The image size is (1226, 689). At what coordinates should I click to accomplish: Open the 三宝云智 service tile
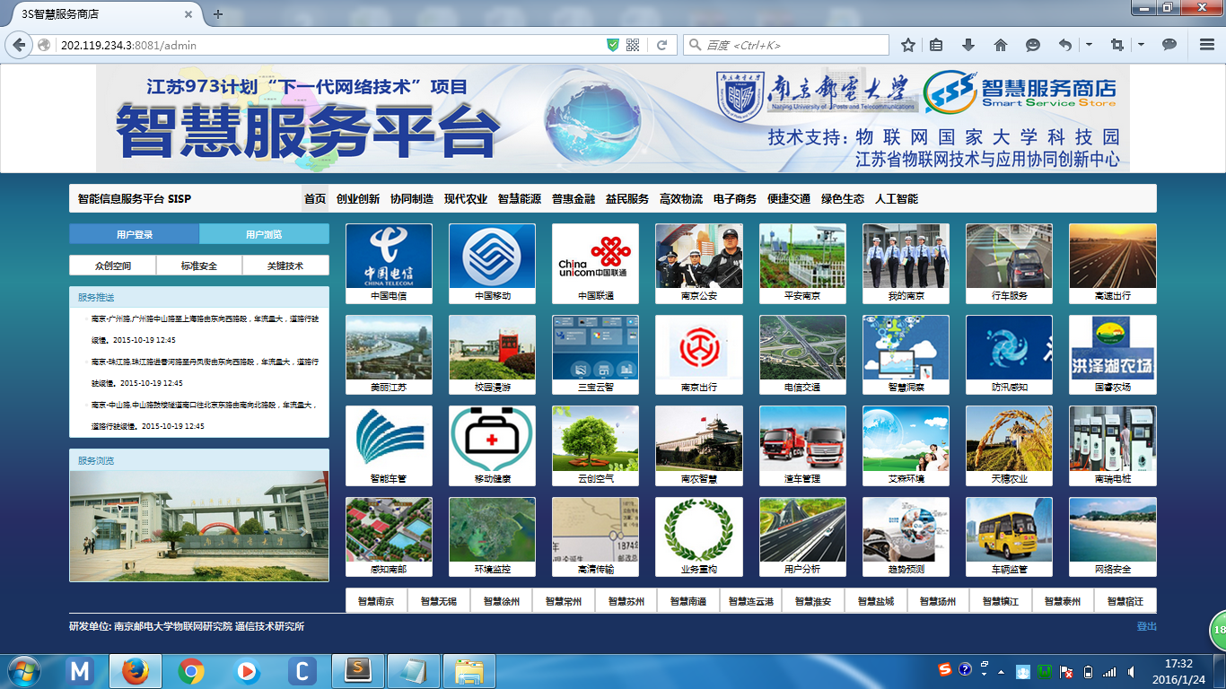click(595, 355)
